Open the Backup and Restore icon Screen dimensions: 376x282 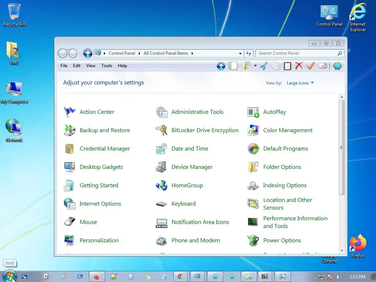(x=69, y=130)
